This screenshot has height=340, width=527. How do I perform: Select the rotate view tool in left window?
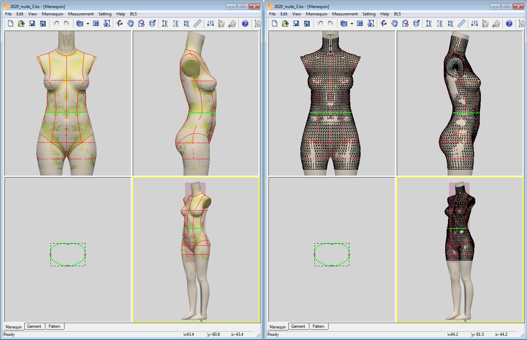point(120,23)
